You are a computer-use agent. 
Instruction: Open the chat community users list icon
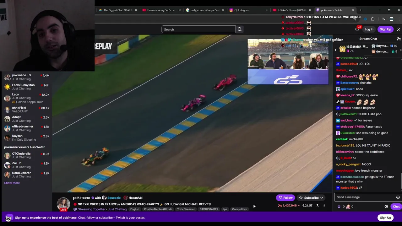(x=399, y=39)
